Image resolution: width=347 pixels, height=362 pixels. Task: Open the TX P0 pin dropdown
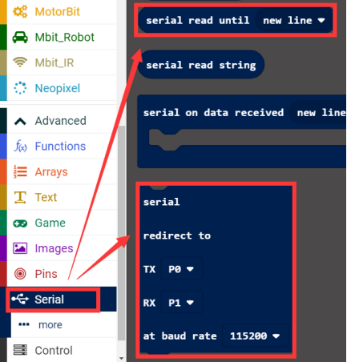coord(181,269)
